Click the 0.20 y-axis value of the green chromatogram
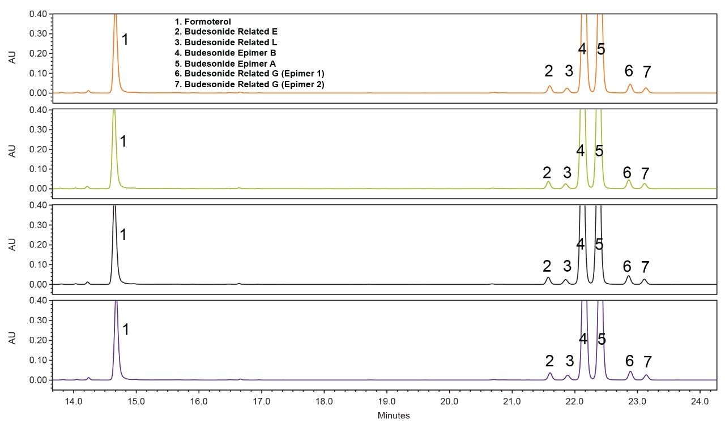The width and height of the screenshot is (725, 428). (x=38, y=149)
